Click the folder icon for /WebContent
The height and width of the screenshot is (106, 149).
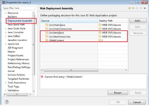pyautogui.click(x=47, y=40)
